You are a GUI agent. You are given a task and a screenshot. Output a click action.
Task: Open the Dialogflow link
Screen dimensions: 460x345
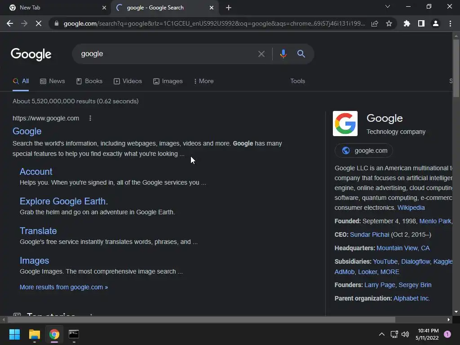tap(416, 262)
